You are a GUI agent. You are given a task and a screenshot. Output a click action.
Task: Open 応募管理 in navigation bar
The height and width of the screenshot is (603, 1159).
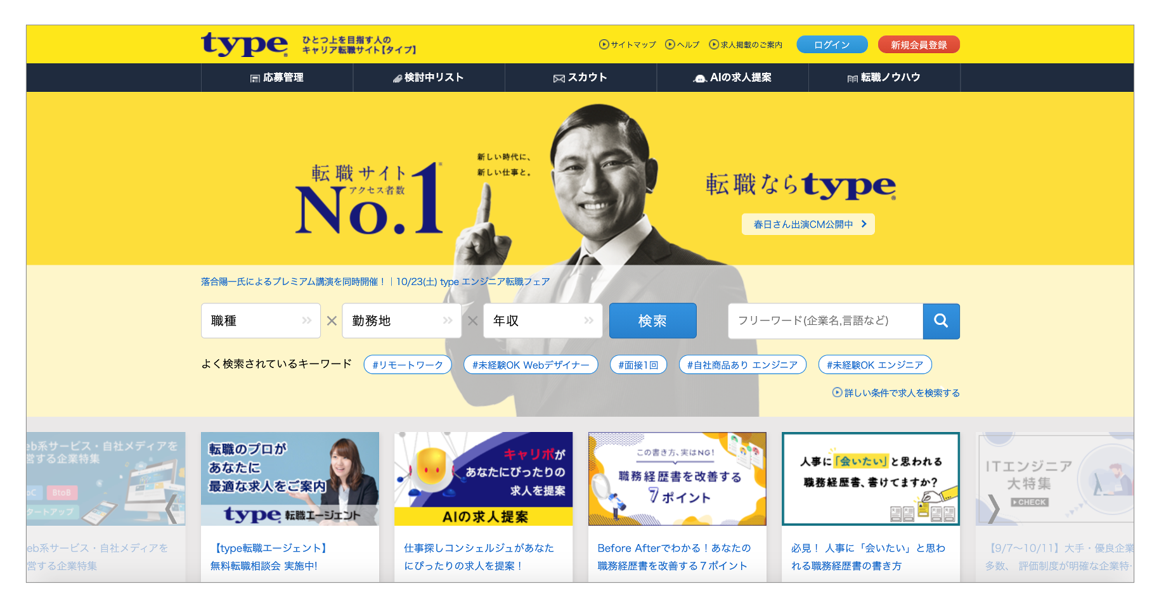click(277, 77)
